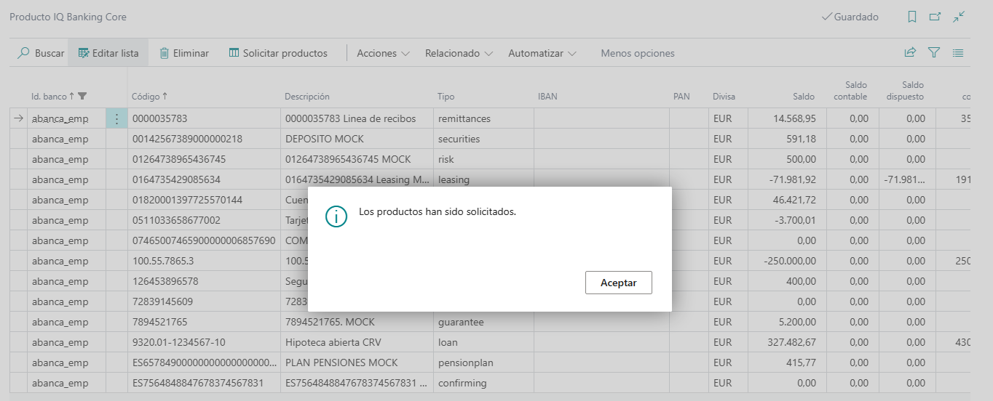993x401 pixels.
Task: Click Menos opciones link
Action: click(x=637, y=53)
